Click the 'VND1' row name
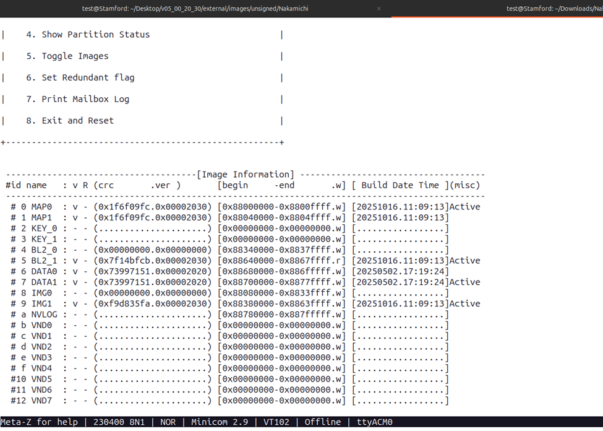Screen dimensions: 603x431 (41, 336)
